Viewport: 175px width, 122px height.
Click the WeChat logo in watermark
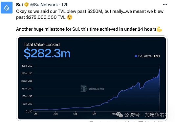[x=120, y=115]
